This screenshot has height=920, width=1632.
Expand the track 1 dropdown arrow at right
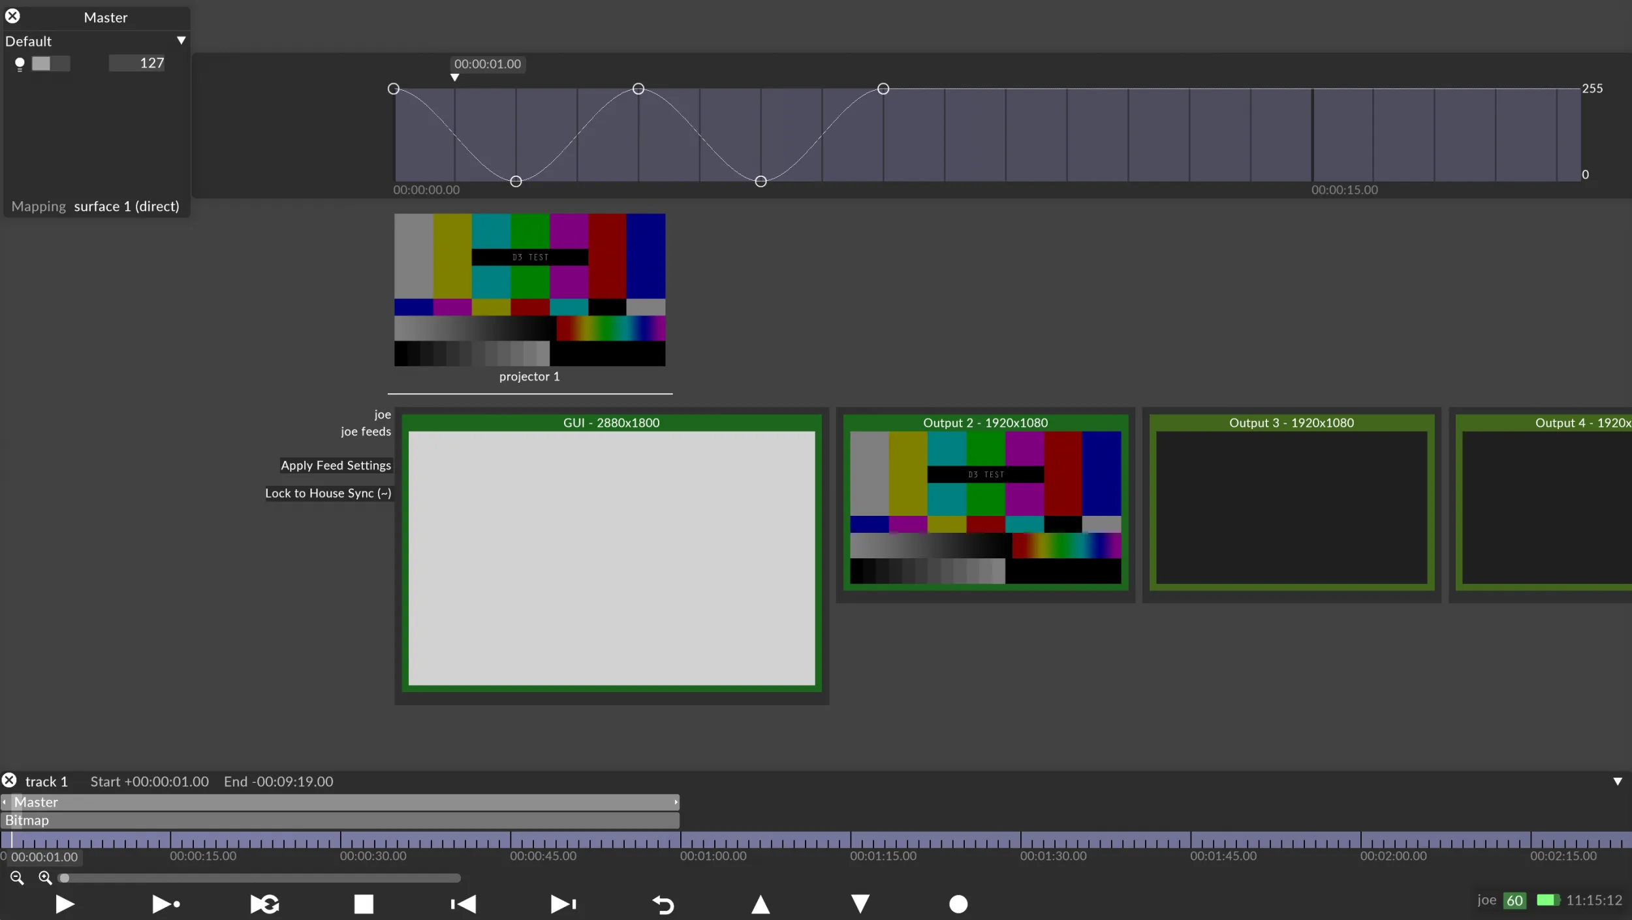tap(1617, 781)
